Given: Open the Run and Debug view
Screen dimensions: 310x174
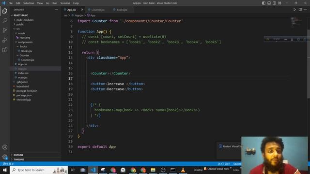Looking at the screenshot, I should click(x=5, y=40).
